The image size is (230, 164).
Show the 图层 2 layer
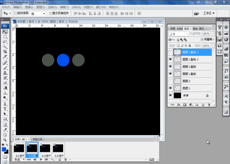click(x=170, y=81)
